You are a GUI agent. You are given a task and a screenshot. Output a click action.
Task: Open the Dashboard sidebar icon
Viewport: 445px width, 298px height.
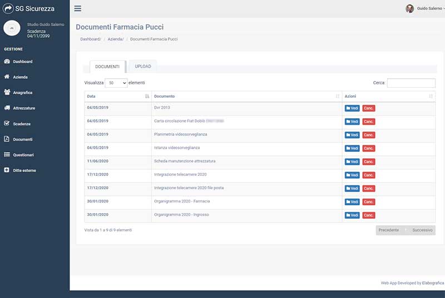tap(7, 62)
